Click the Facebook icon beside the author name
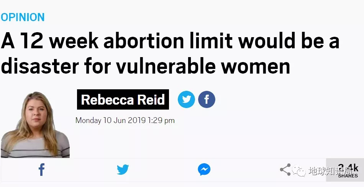Viewport: 364px width, 187px height. tap(207, 100)
